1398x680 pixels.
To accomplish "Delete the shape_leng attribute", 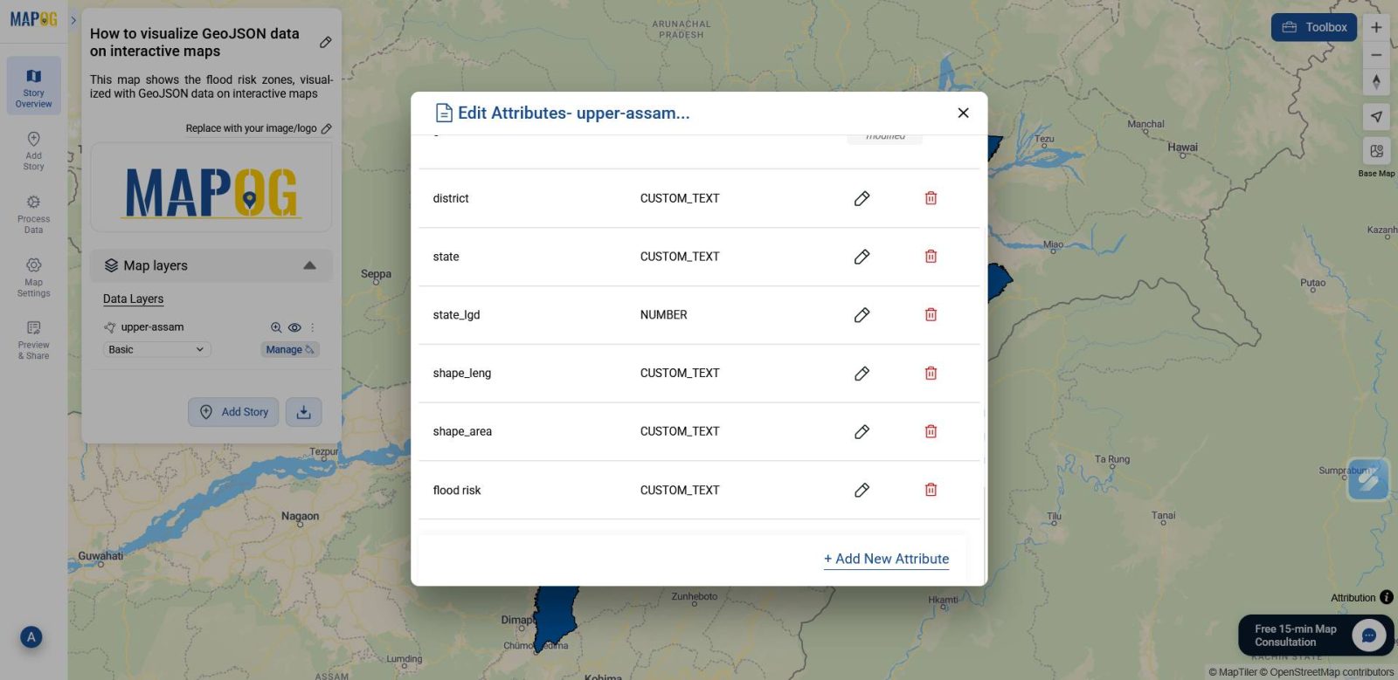I will coord(931,373).
